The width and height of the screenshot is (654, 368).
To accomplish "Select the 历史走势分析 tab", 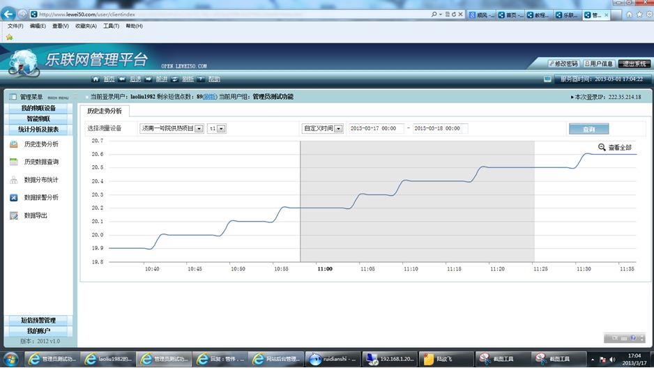I will pos(104,111).
